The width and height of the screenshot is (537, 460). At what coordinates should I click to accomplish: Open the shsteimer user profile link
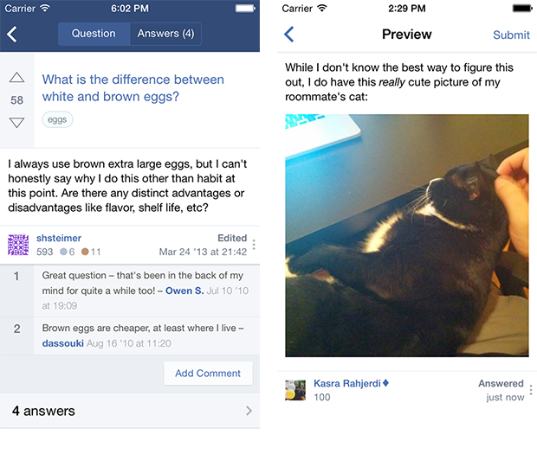click(59, 238)
